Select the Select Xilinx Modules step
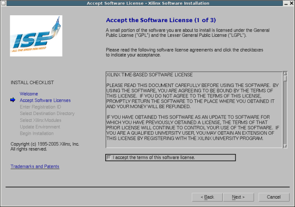Image resolution: width=295 pixels, height=207 pixels. pos(41,120)
